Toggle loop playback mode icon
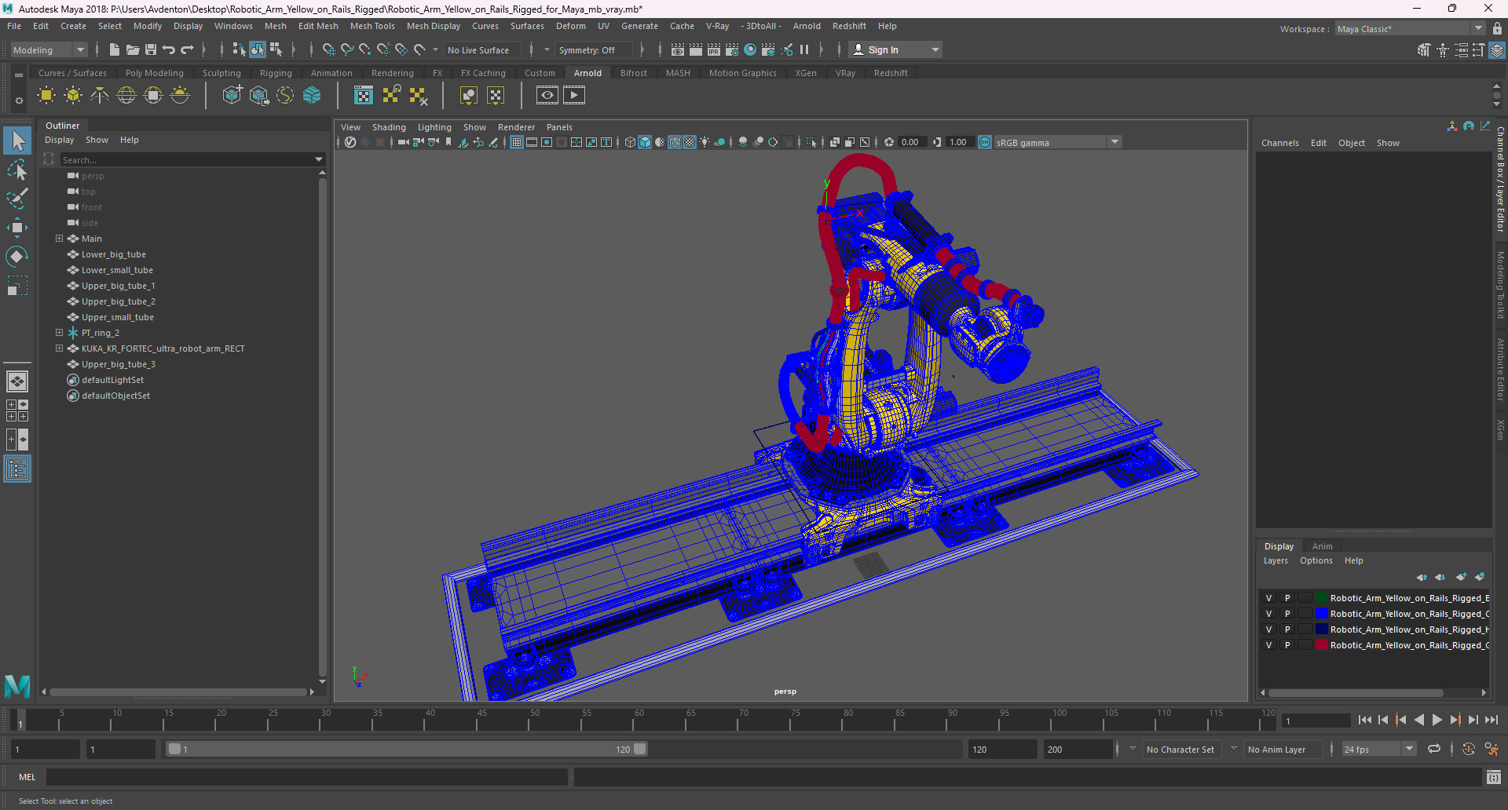 [x=1434, y=749]
